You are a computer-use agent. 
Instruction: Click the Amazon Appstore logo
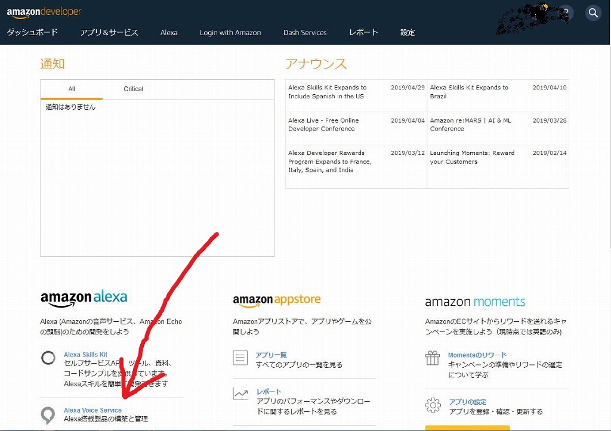tap(277, 300)
